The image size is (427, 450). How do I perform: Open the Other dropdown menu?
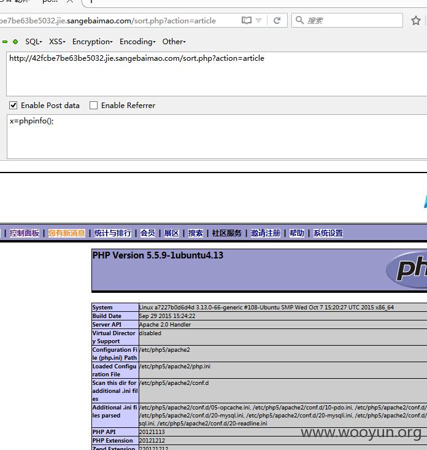[x=174, y=42]
